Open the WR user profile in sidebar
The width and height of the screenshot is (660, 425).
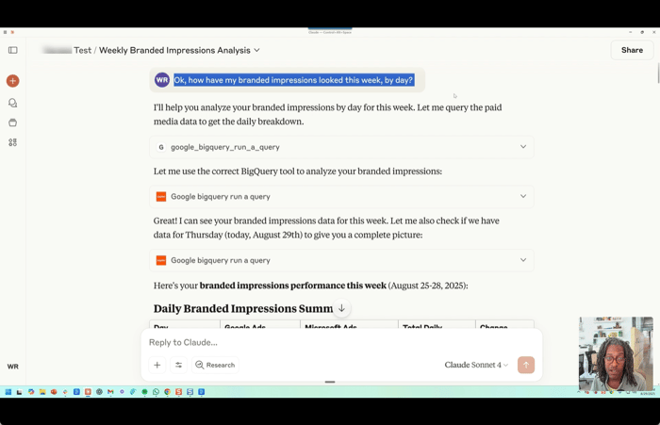coord(13,367)
